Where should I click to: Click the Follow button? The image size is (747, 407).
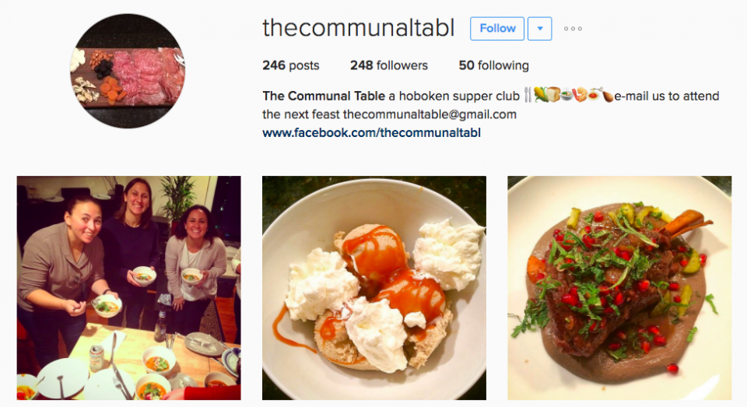point(497,29)
